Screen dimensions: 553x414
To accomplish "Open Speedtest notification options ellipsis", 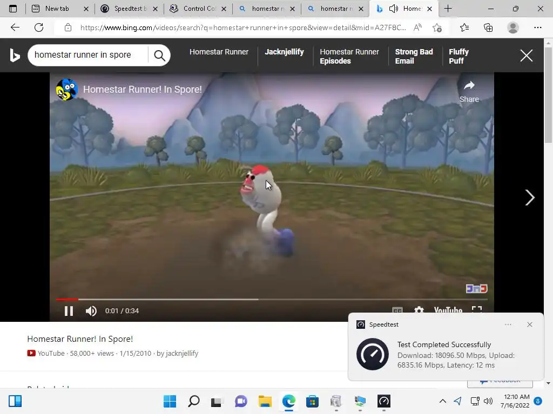I will (508, 325).
